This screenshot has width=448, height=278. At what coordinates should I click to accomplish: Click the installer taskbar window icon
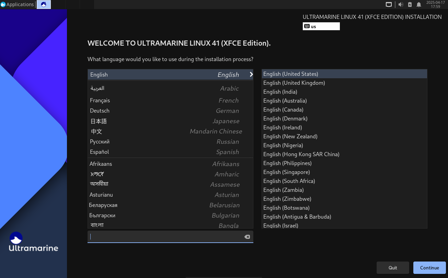point(44,4)
